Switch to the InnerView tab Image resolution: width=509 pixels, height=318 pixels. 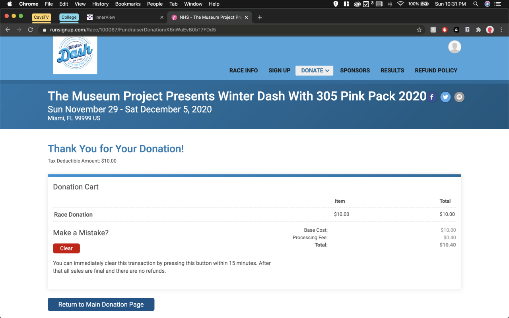click(106, 17)
